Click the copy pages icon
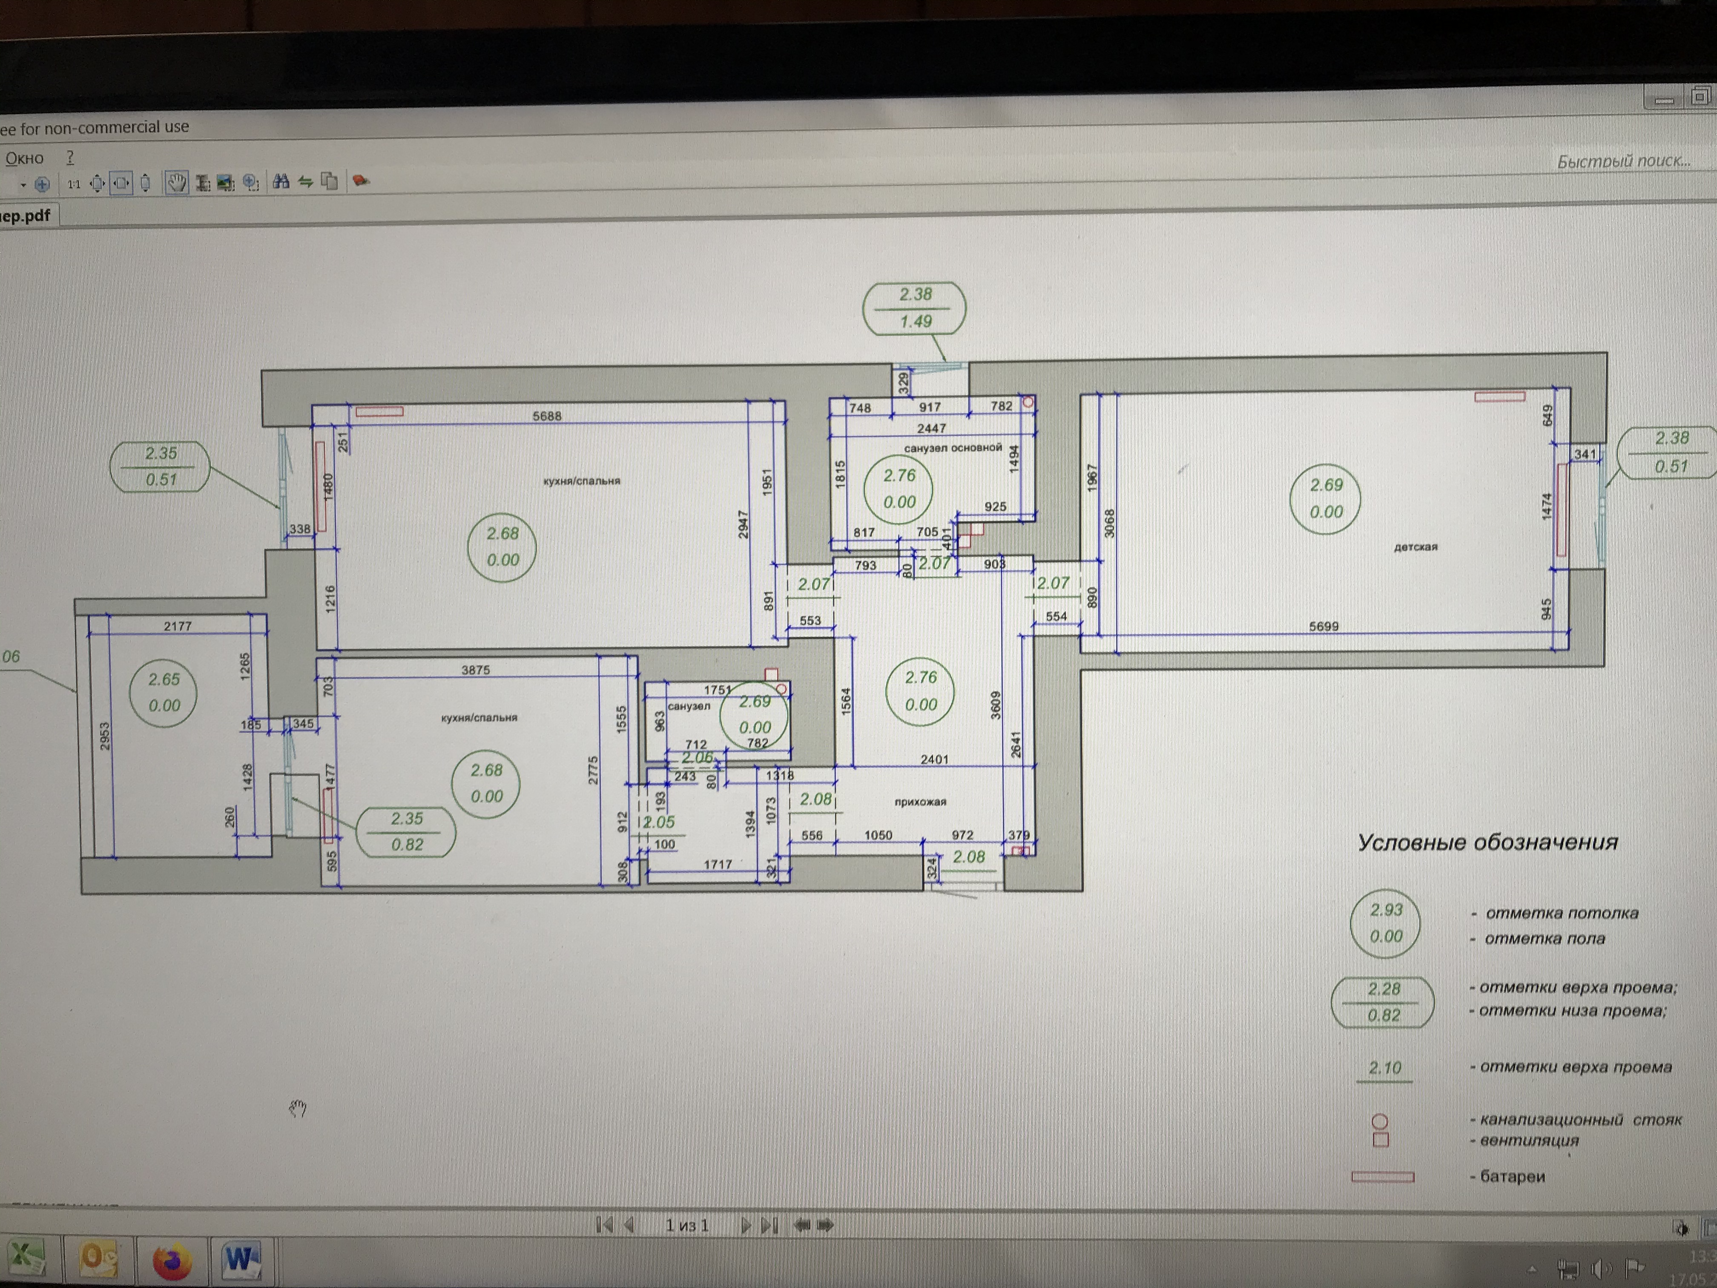 coord(330,182)
